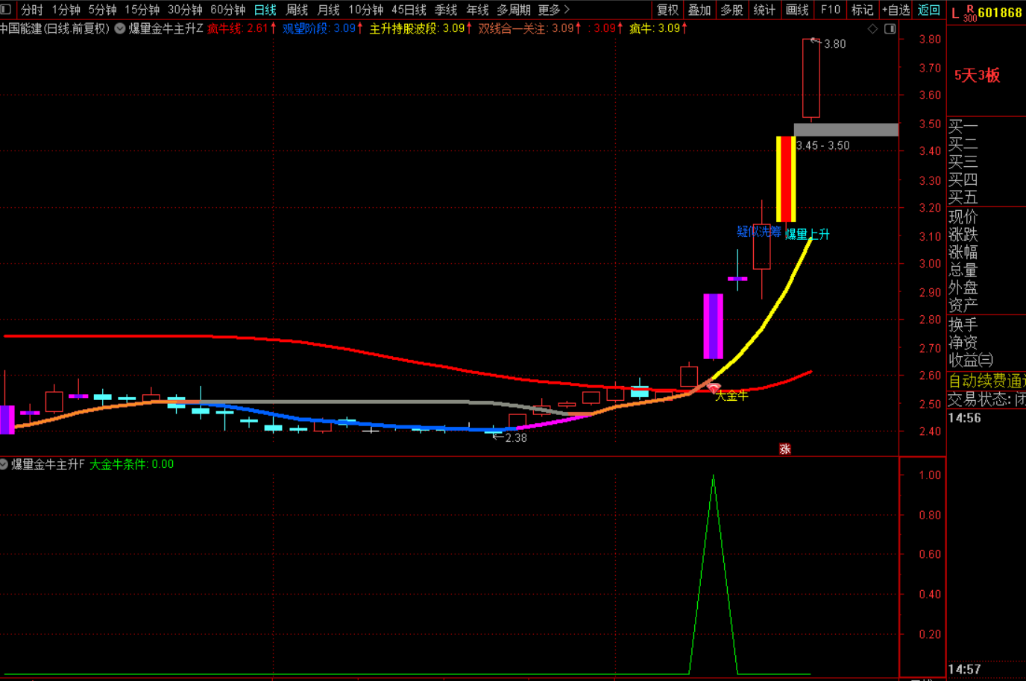
Task: Click the top-left window layout square icon
Action: point(6,10)
